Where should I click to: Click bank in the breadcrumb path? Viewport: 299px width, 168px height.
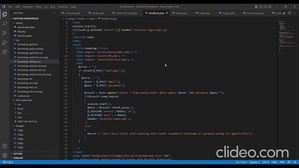[x=92, y=19]
